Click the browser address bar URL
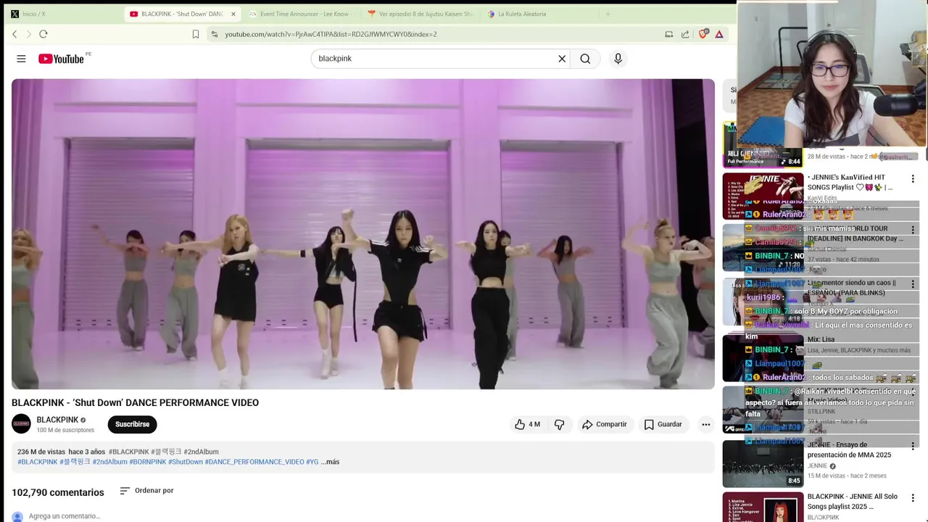928x522 pixels. point(331,34)
